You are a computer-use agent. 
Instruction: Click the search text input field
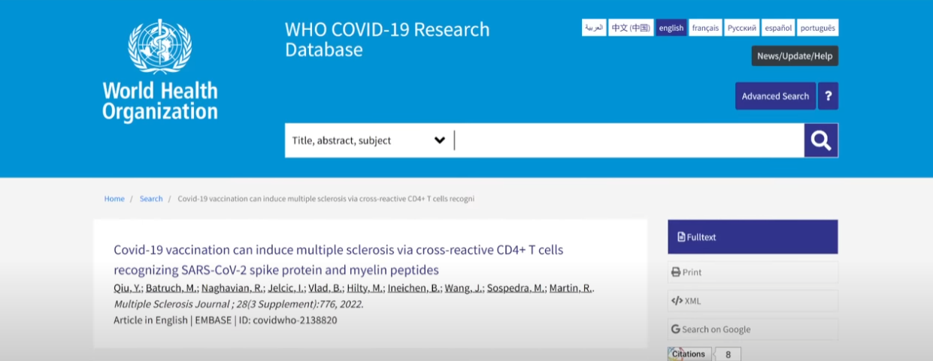pyautogui.click(x=628, y=140)
